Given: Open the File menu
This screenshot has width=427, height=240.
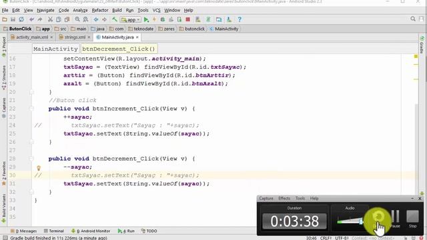Looking at the screenshot, I should 5,10.
